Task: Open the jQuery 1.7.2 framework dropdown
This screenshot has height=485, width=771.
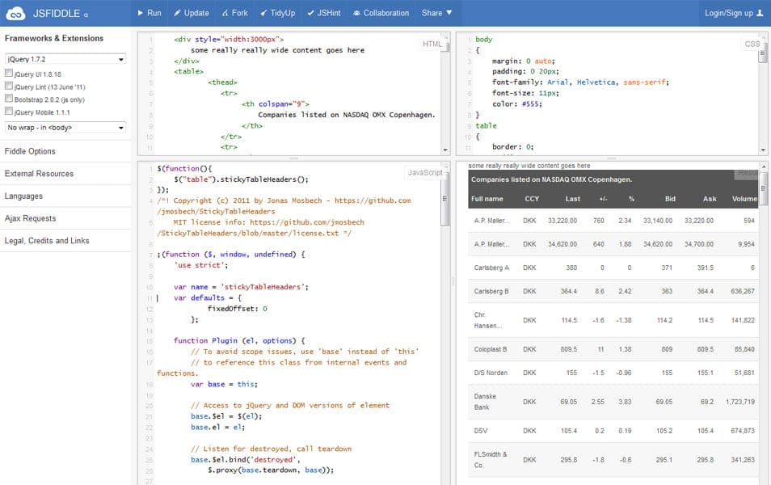Action: click(x=65, y=59)
